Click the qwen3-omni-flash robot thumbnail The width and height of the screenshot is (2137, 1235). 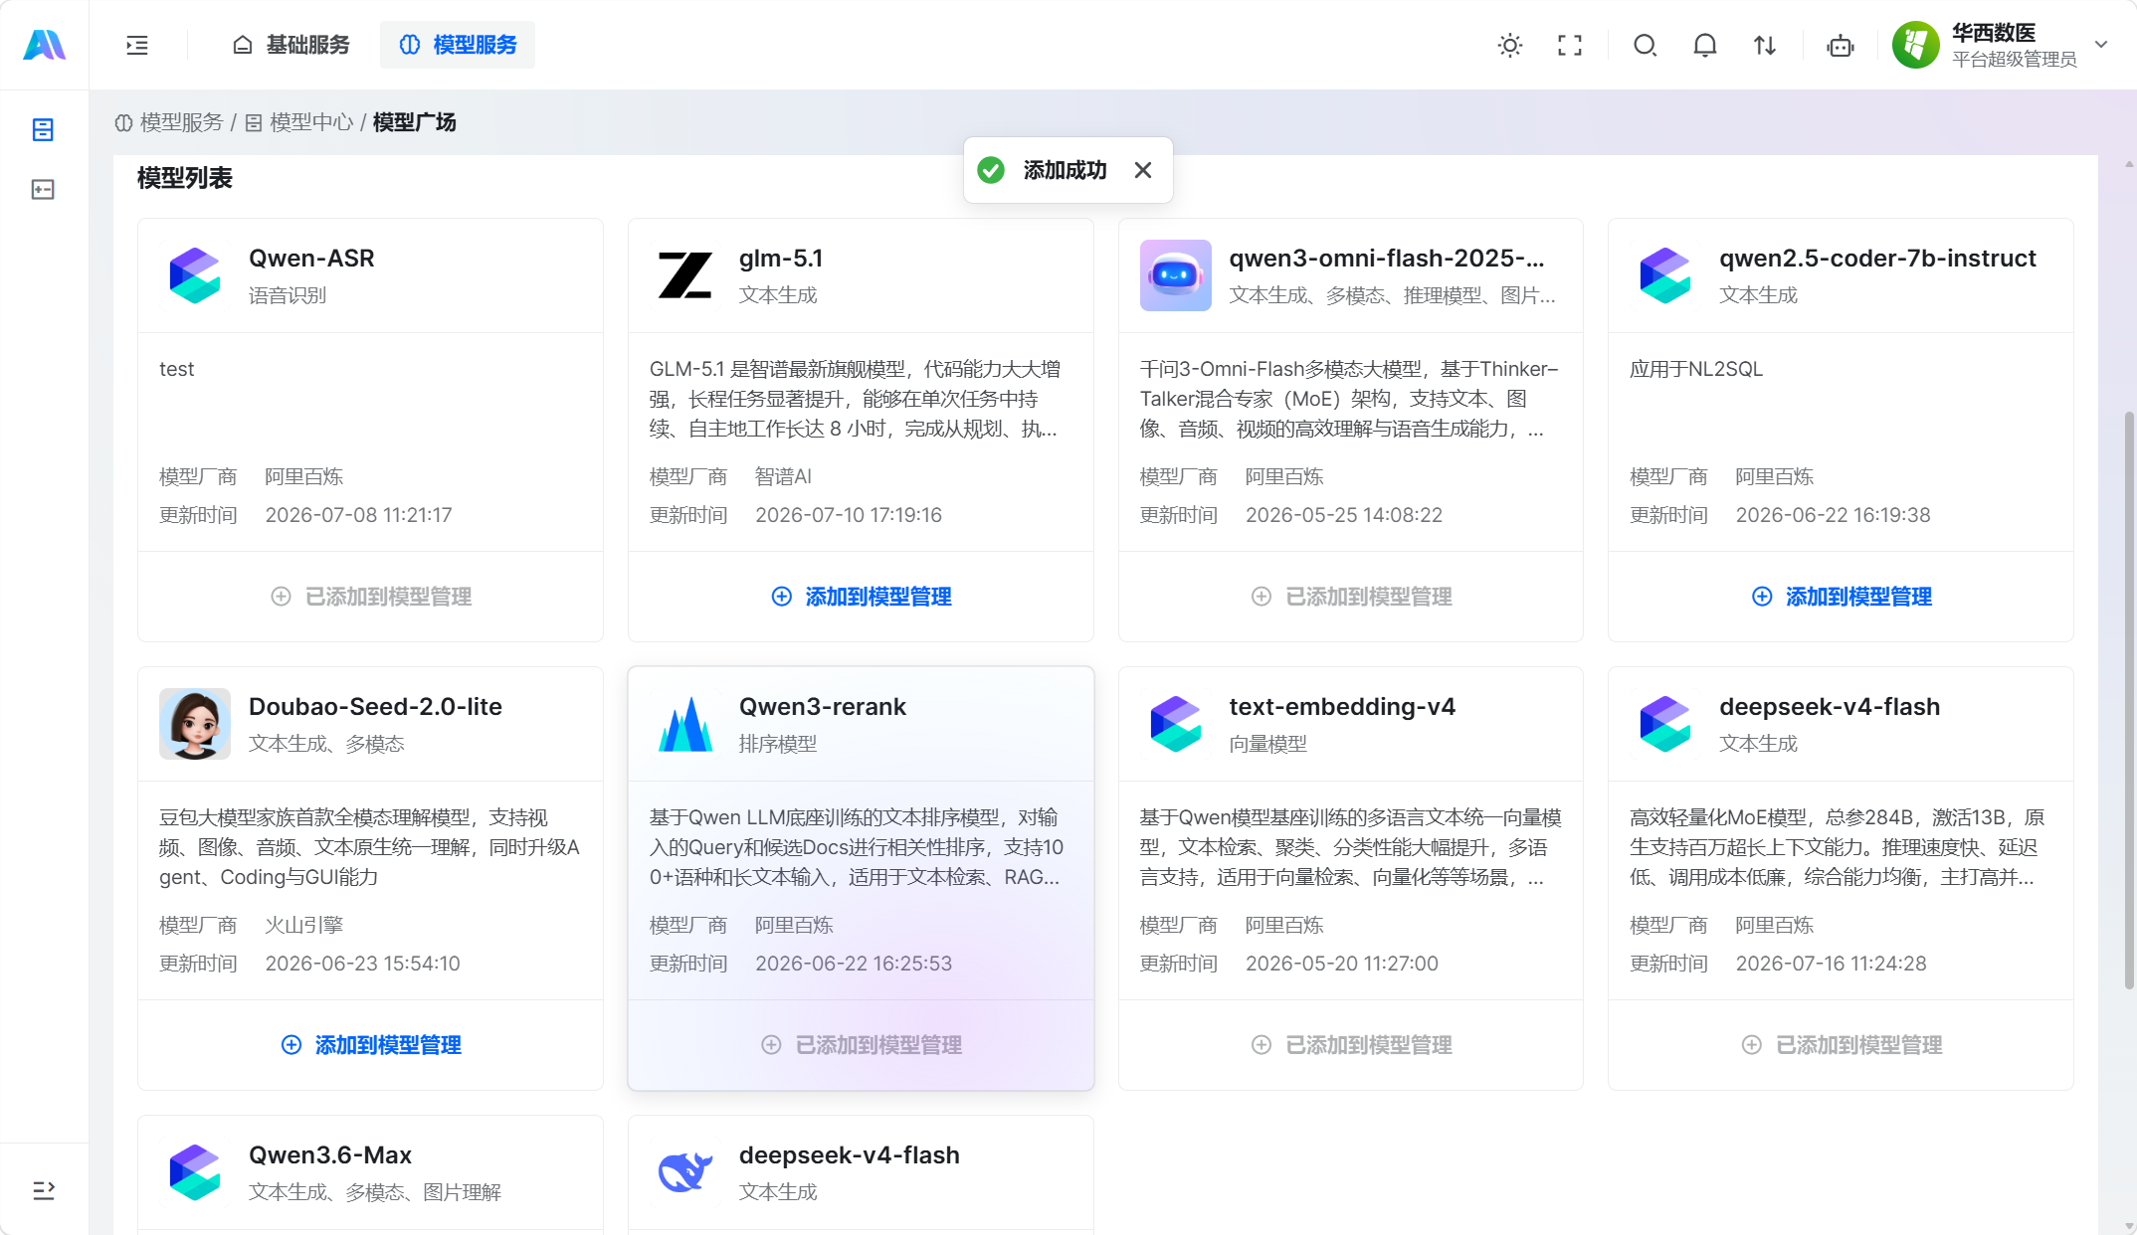click(x=1176, y=275)
